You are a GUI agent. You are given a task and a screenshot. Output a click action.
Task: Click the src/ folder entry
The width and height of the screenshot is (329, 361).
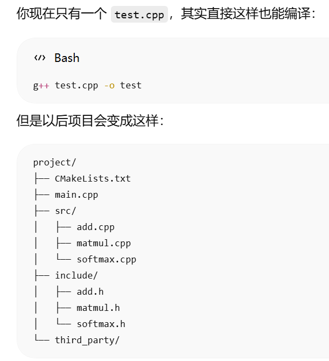point(65,211)
